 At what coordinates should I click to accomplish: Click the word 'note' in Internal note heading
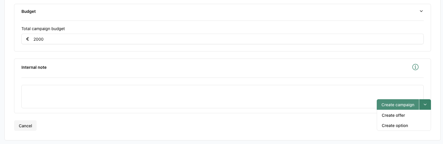(42, 67)
